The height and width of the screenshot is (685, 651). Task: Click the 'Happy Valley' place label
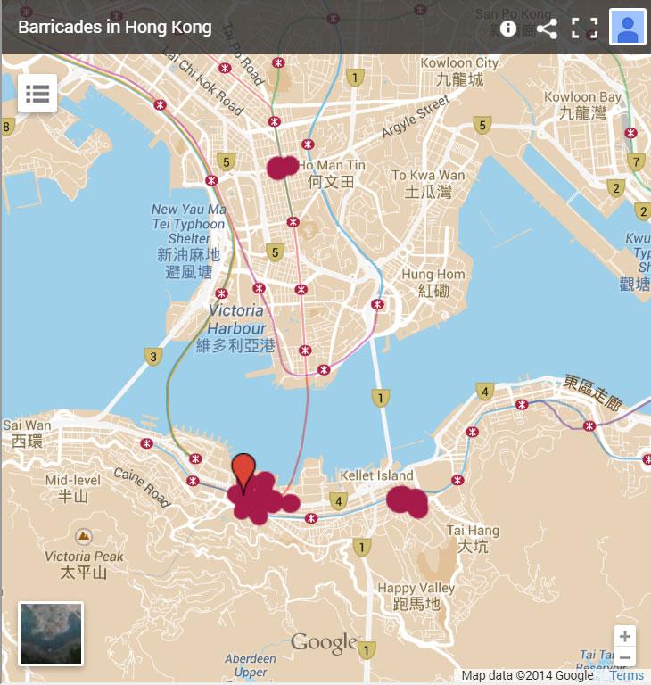[416, 588]
